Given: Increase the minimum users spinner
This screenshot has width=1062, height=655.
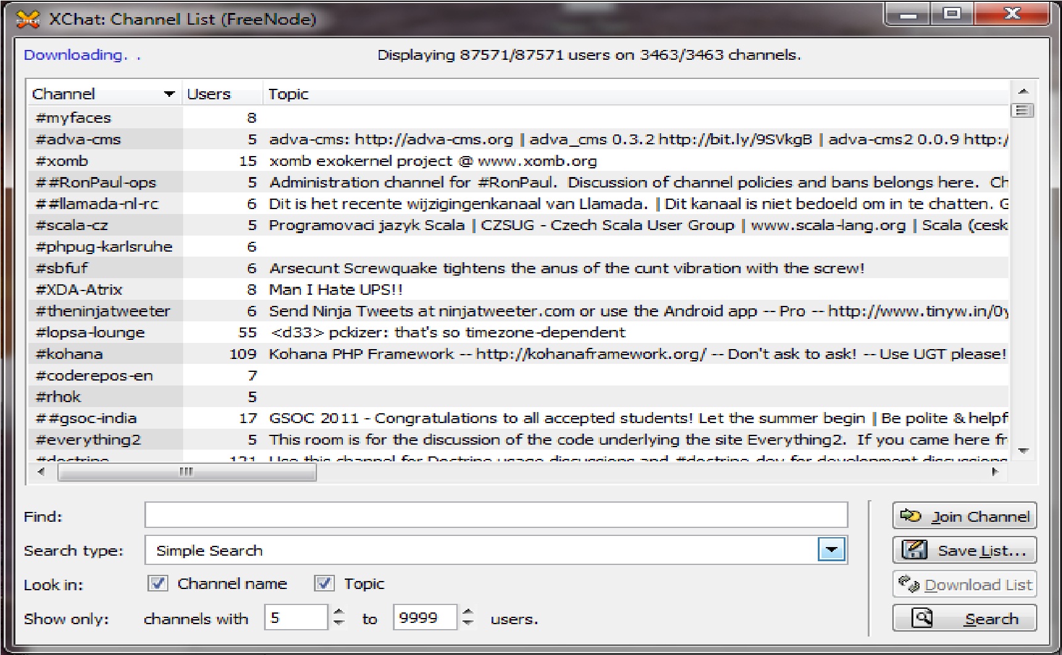Looking at the screenshot, I should [339, 612].
